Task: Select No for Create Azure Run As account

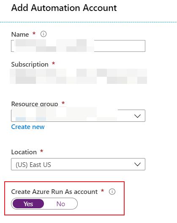Action: [x=61, y=204]
